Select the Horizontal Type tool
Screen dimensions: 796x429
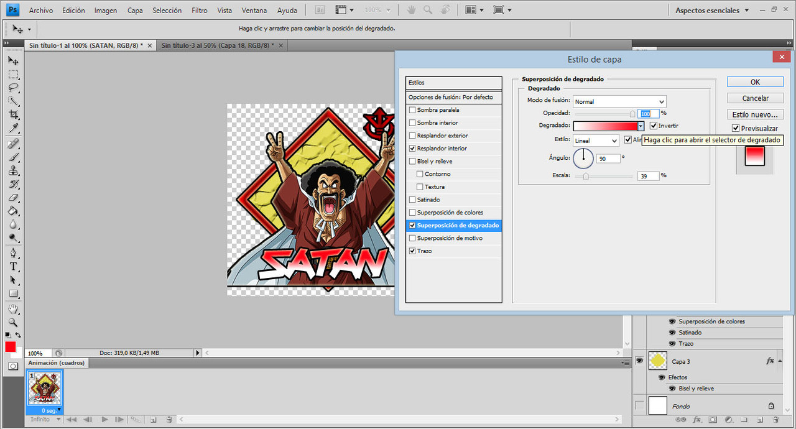click(x=13, y=267)
